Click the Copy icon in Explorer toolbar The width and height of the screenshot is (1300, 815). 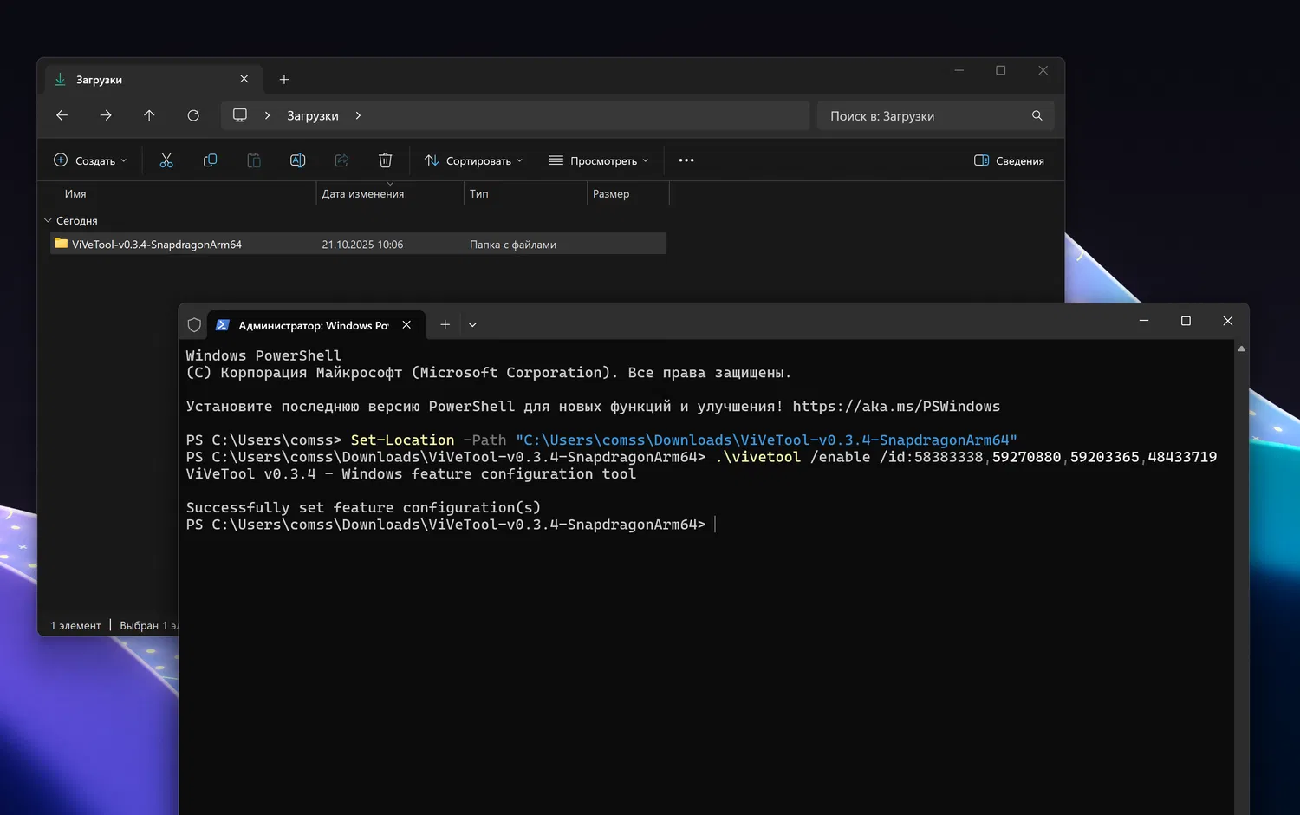pyautogui.click(x=210, y=160)
